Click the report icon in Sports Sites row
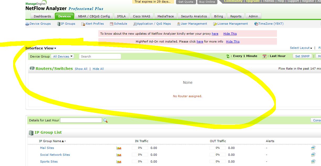Viewport: 321px width, 166px height. point(313,162)
